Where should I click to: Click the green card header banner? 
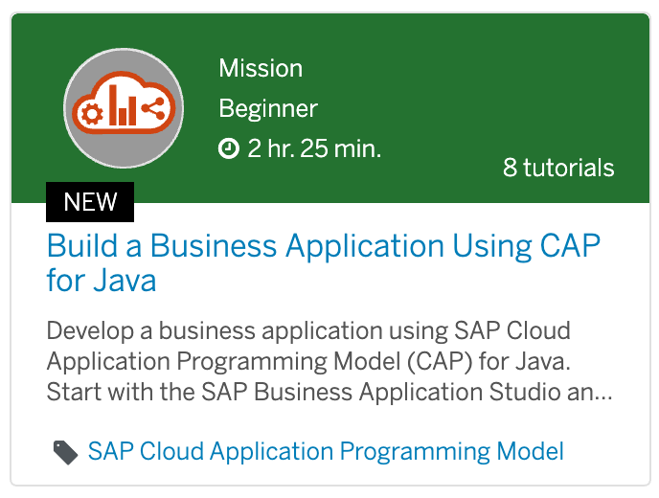click(330, 108)
